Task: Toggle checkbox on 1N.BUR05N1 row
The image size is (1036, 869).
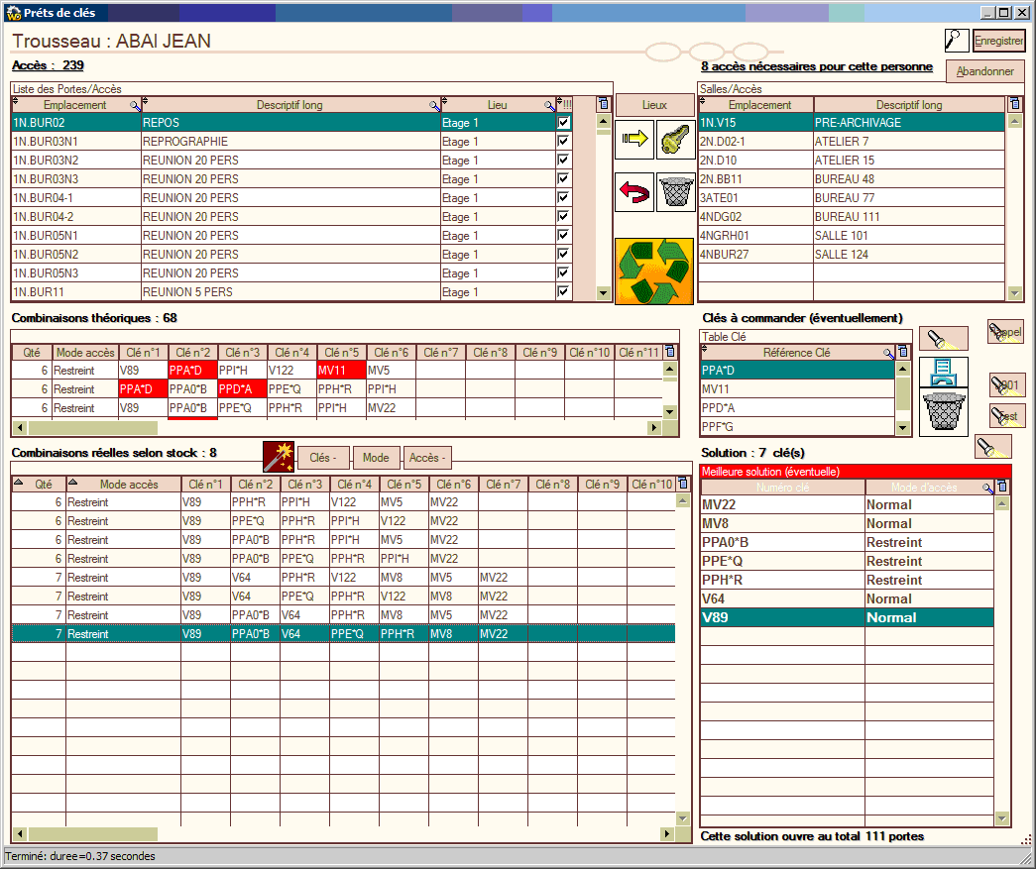Action: (563, 235)
